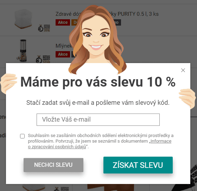Screen dimensions: 197x191
Task: Select the white food container thumbnail
Action: 23,19
